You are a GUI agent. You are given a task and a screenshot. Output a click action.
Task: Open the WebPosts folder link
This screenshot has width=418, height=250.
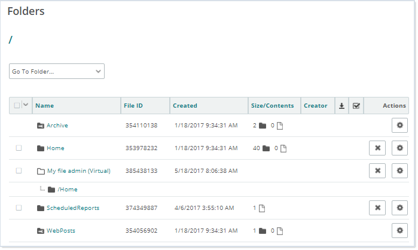click(60, 230)
